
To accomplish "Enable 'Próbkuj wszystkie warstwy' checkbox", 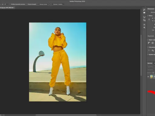I will 10,4.
